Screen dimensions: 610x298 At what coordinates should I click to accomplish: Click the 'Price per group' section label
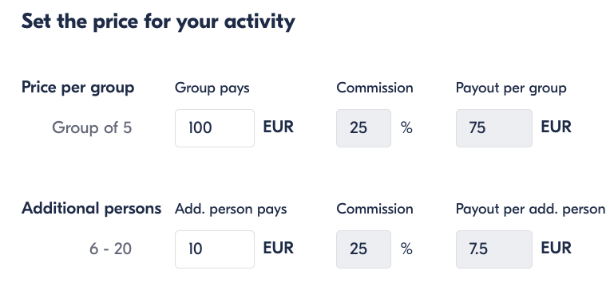point(77,88)
